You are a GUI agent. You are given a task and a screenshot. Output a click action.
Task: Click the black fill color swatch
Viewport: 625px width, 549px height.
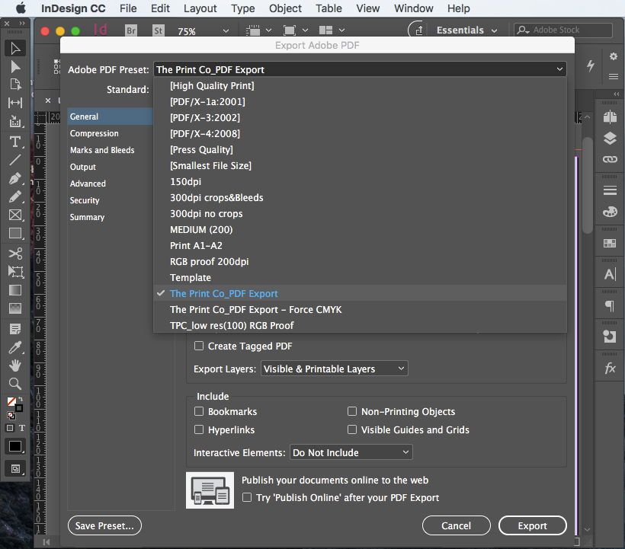pyautogui.click(x=15, y=446)
